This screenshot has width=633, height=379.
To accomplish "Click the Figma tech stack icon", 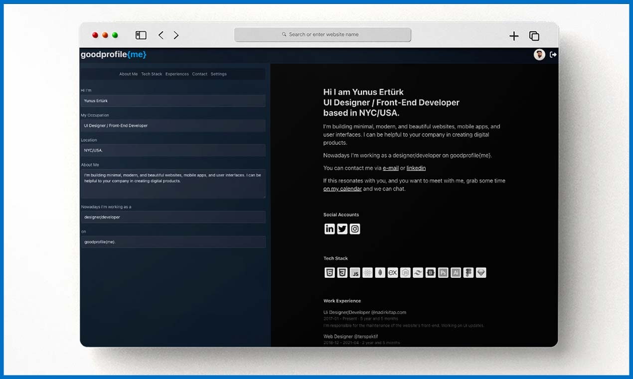I will [469, 273].
